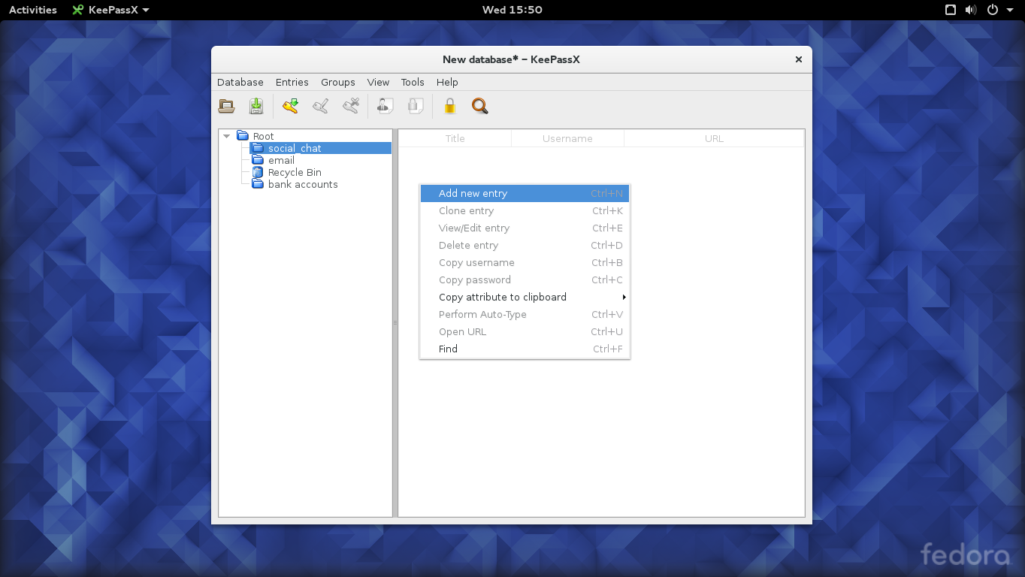Select Delete entry menu item

point(525,246)
